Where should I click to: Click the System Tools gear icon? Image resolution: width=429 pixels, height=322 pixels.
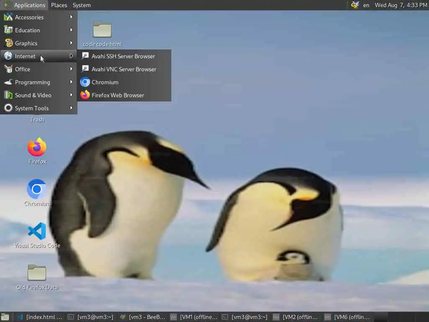click(x=8, y=108)
